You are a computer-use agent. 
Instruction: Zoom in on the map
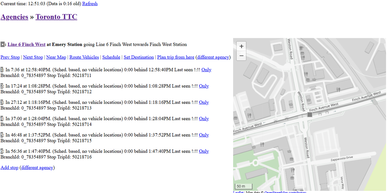241,46
